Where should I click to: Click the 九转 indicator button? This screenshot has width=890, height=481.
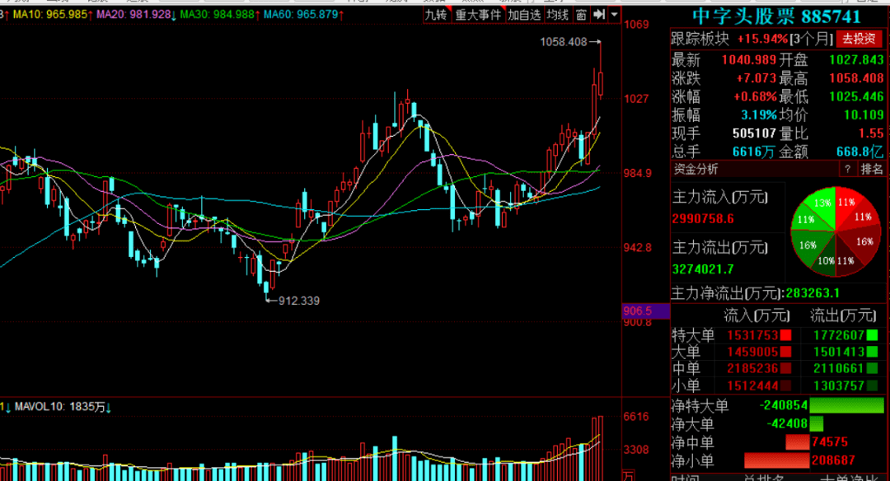[x=436, y=15]
